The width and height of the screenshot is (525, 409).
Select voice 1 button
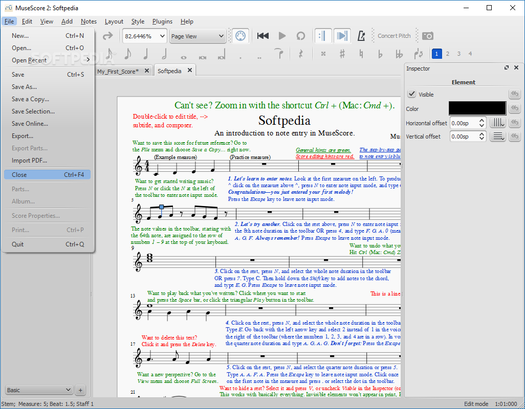(436, 54)
